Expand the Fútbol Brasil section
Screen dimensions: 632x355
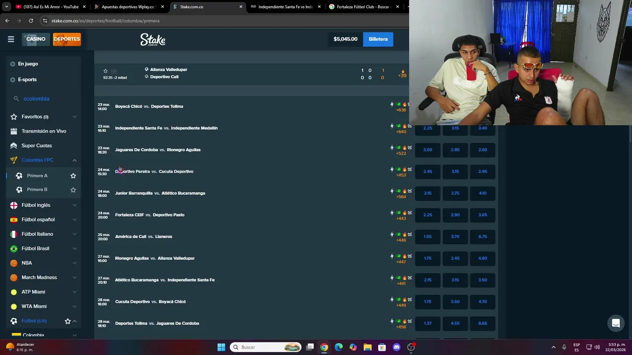pos(75,248)
